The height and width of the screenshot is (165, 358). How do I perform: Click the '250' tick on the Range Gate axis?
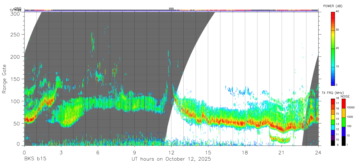(x=15, y=34)
